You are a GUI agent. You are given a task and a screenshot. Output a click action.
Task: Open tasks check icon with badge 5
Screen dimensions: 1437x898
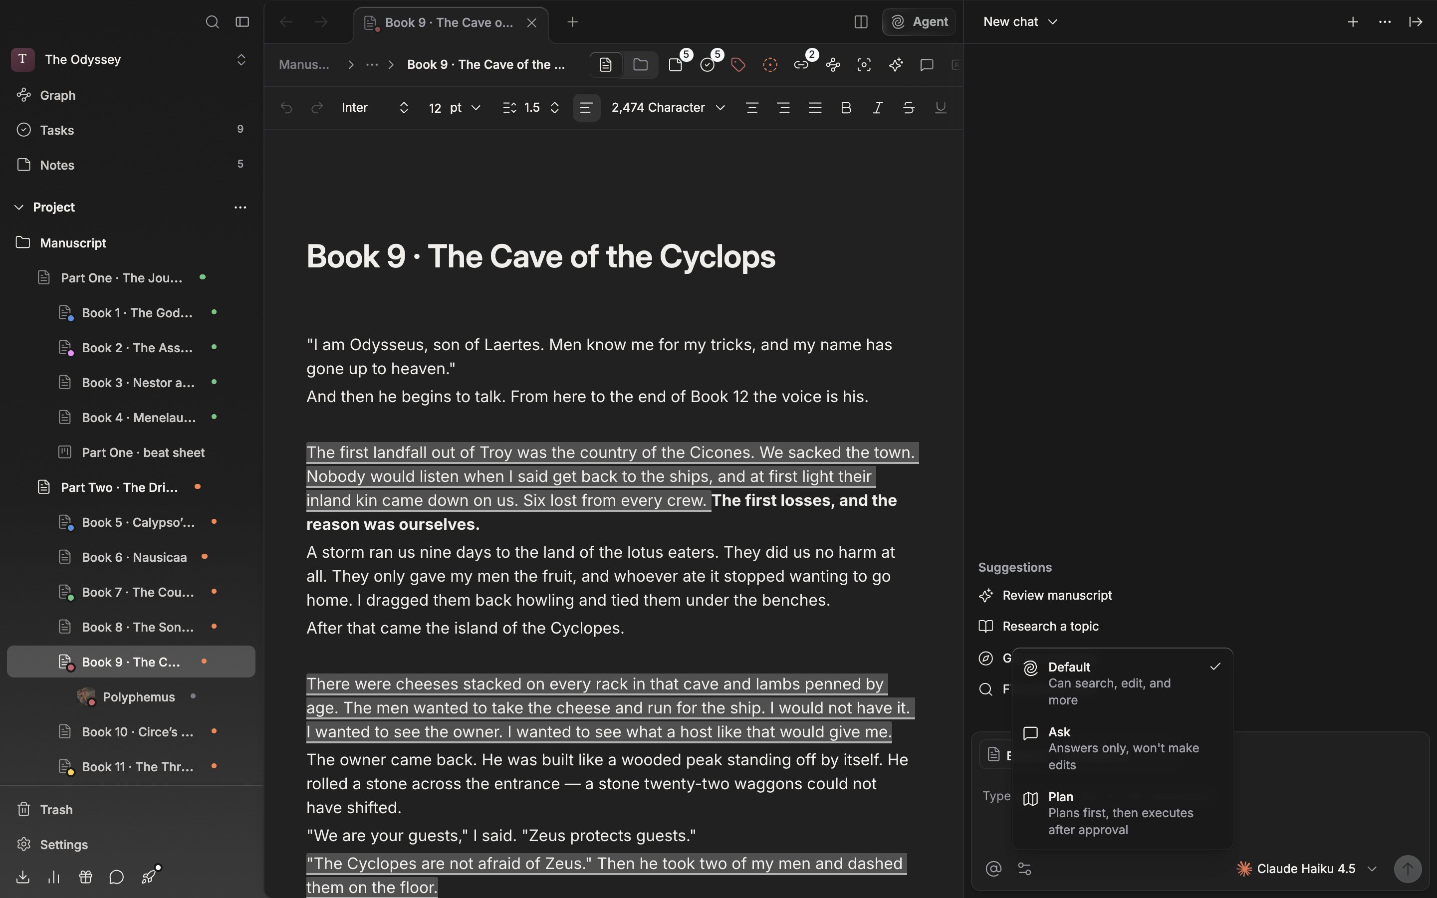pyautogui.click(x=707, y=65)
